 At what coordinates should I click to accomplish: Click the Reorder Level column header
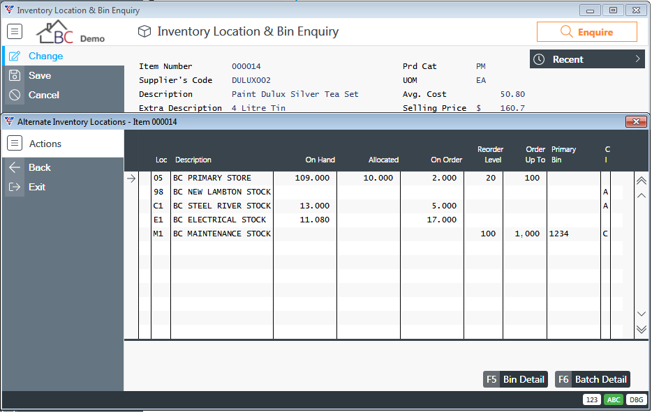click(x=490, y=155)
